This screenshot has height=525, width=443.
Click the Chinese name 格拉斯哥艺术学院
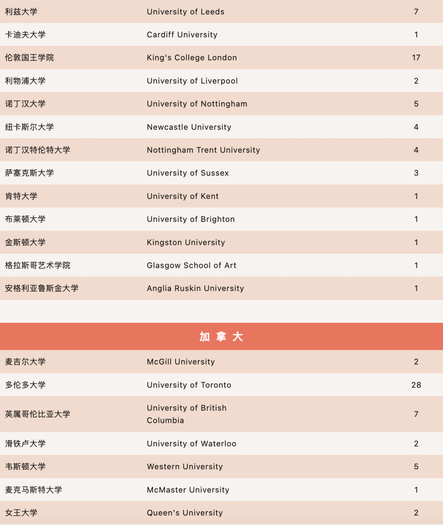point(37,265)
